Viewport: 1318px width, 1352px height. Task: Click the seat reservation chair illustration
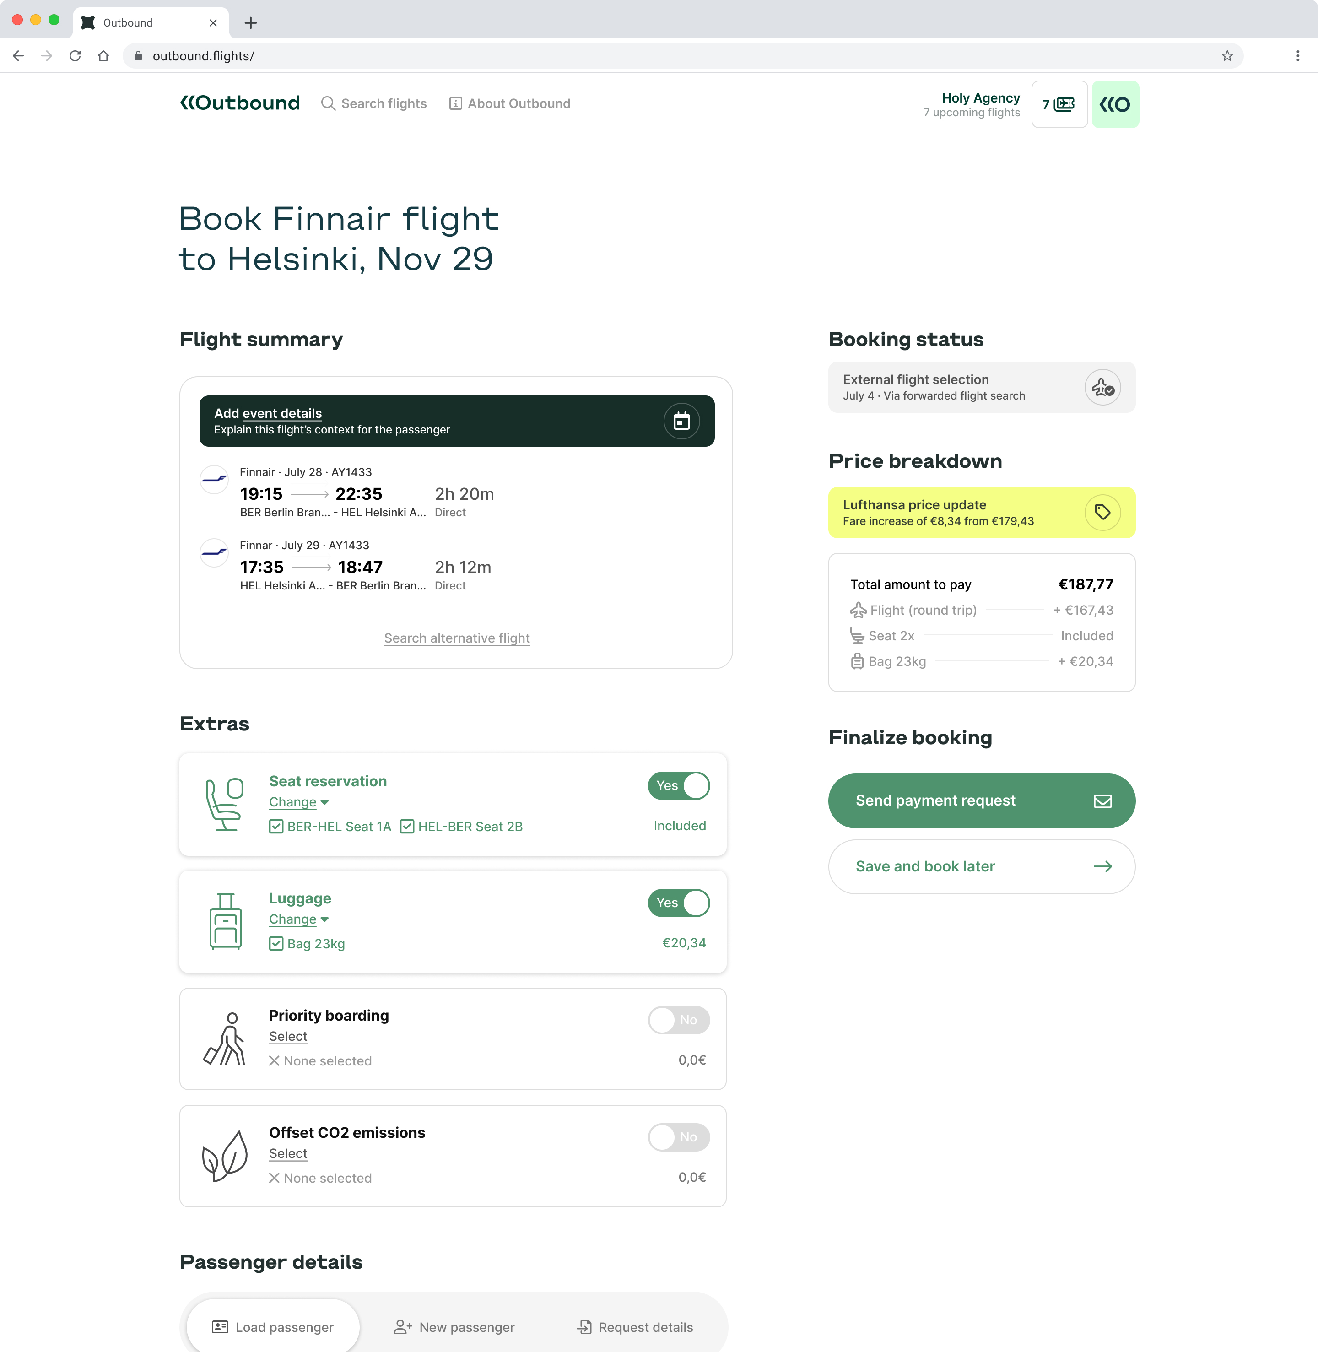coord(224,805)
